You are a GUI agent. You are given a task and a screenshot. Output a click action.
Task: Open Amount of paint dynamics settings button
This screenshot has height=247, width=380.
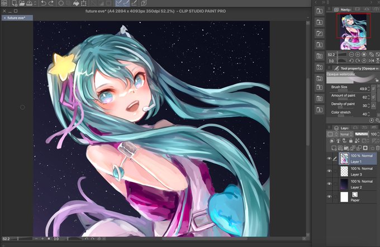(373, 97)
